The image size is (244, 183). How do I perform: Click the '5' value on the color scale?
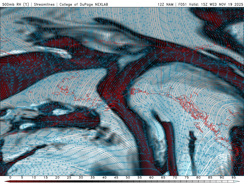click(22, 178)
